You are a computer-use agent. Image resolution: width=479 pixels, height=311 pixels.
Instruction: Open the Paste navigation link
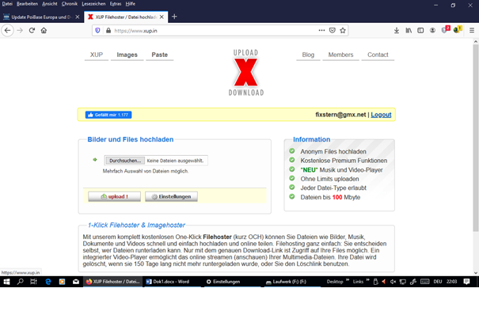click(160, 55)
